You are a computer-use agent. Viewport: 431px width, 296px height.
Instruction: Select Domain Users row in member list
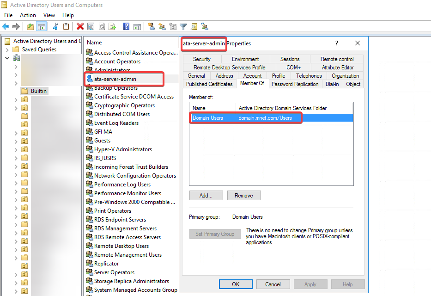[208, 118]
